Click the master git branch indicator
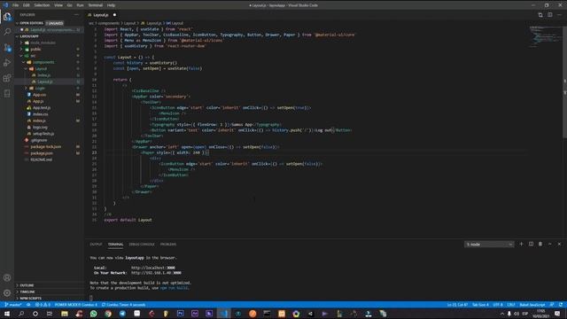 tap(13, 305)
